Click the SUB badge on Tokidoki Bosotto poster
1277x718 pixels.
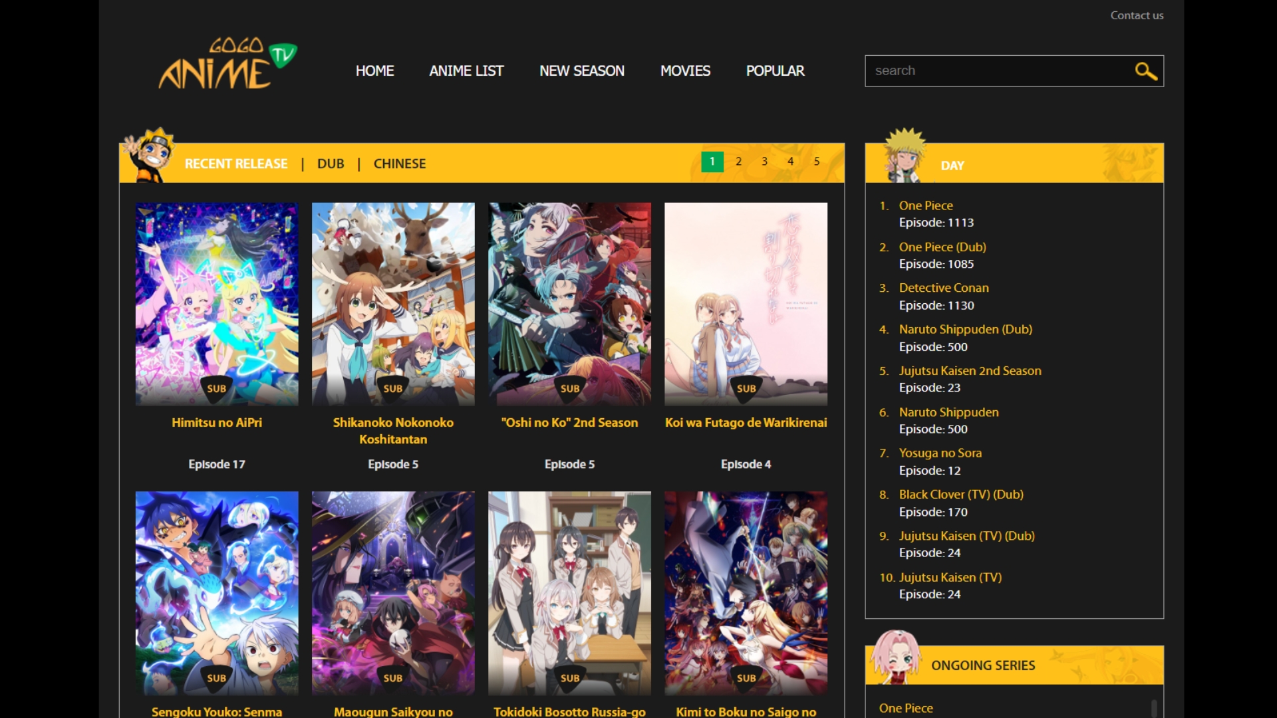pos(569,678)
